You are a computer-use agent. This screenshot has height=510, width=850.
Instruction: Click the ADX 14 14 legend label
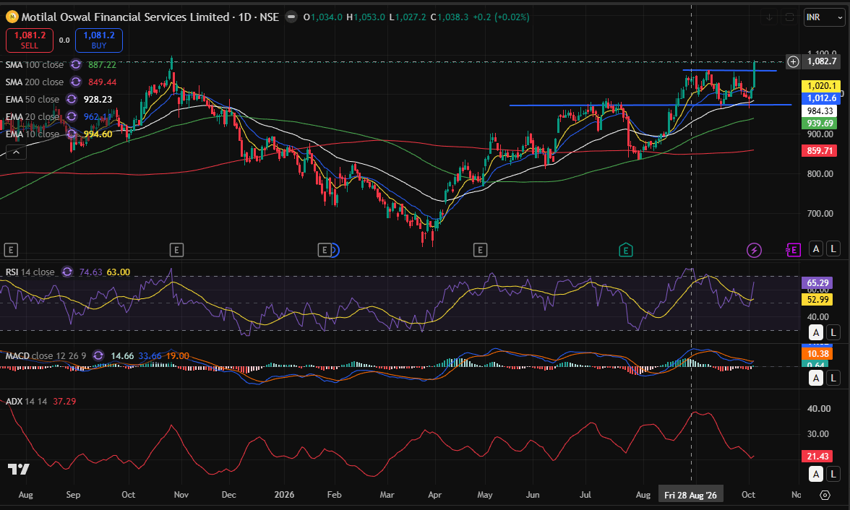(x=26, y=402)
